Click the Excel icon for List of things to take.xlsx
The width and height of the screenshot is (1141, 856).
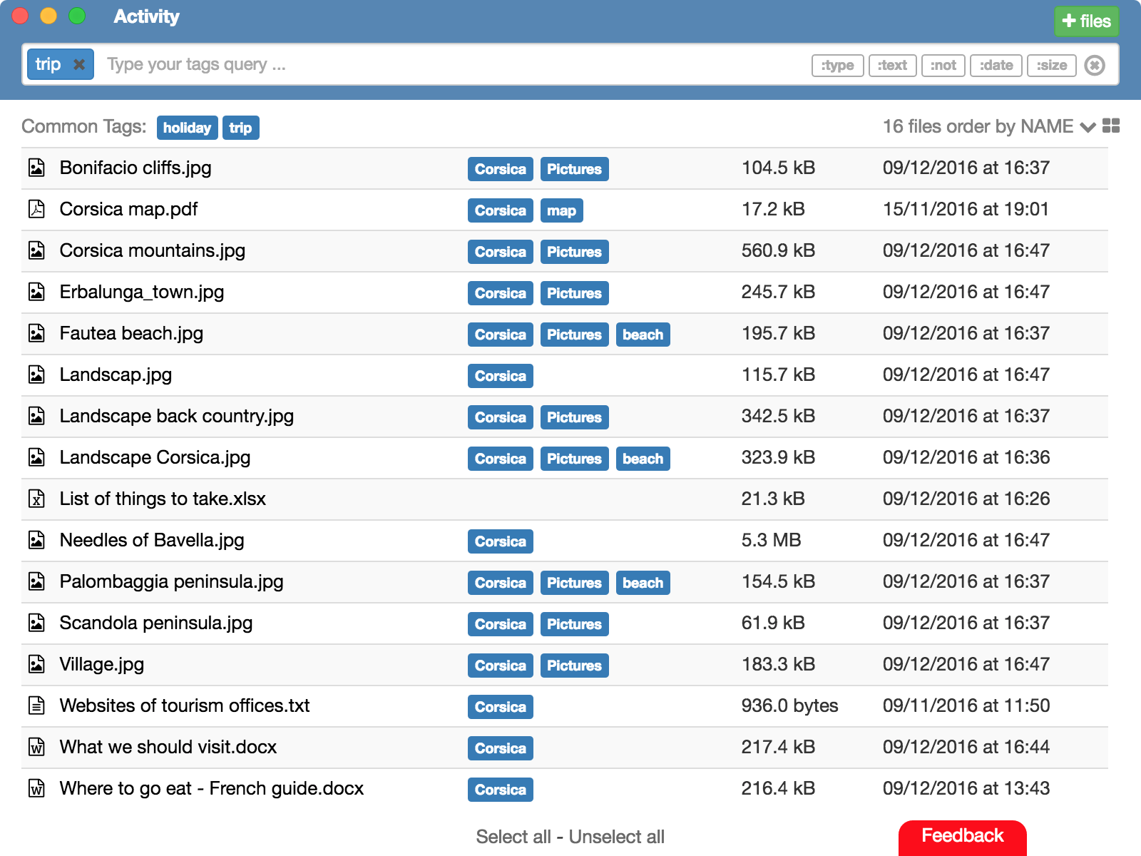tap(36, 499)
